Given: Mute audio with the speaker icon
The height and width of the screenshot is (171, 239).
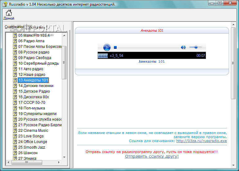Looking at the screenshot, I should coord(183,48).
